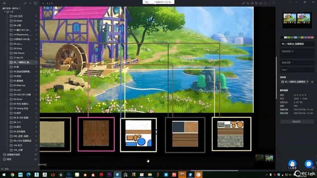This screenshot has width=317, height=178.
Task: Click the search field at the sidebar bottom
Action: 20,169
